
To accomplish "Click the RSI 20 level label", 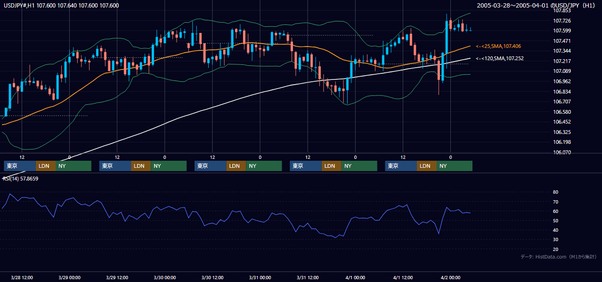I will (x=555, y=249).
